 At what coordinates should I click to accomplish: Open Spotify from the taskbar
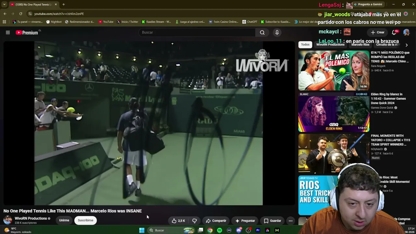click(x=219, y=230)
